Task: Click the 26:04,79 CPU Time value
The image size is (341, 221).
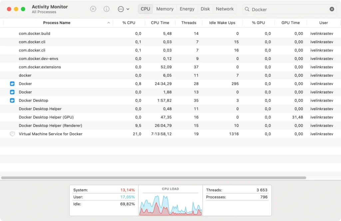Action: coord(163,126)
